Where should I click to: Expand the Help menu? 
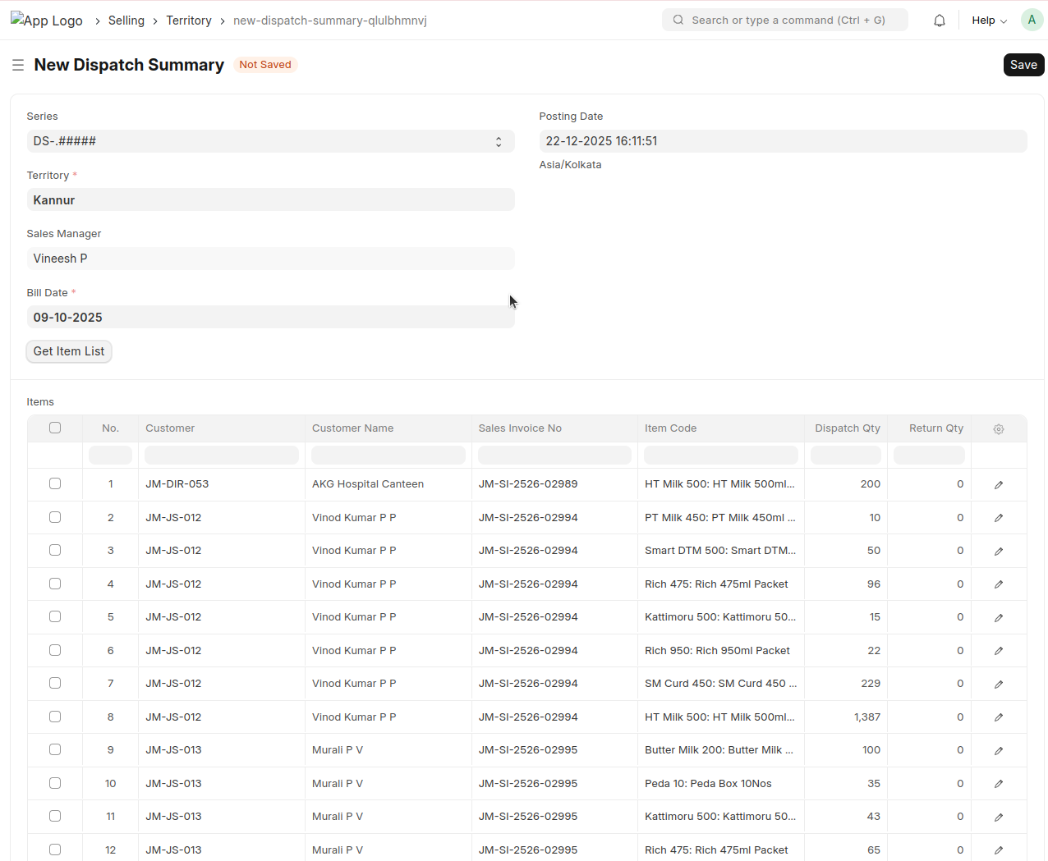click(x=989, y=21)
